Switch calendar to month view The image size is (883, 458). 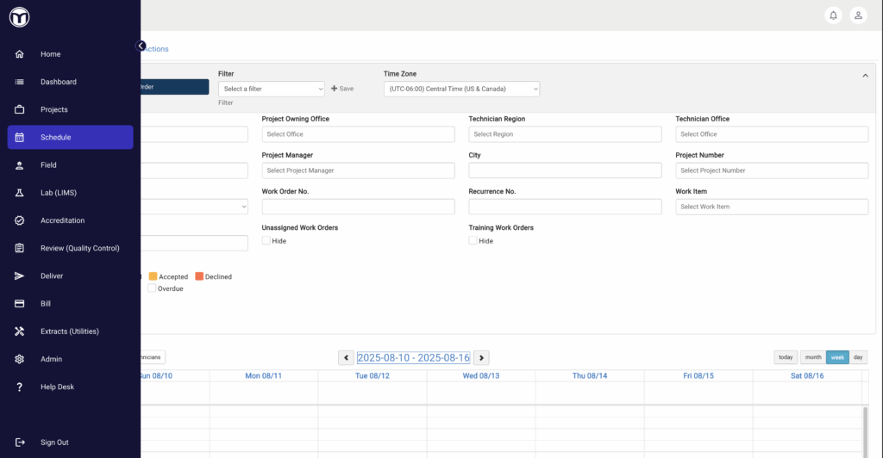pos(812,357)
